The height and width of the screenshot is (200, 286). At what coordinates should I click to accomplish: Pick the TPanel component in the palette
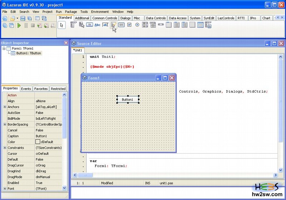pos(192,25)
